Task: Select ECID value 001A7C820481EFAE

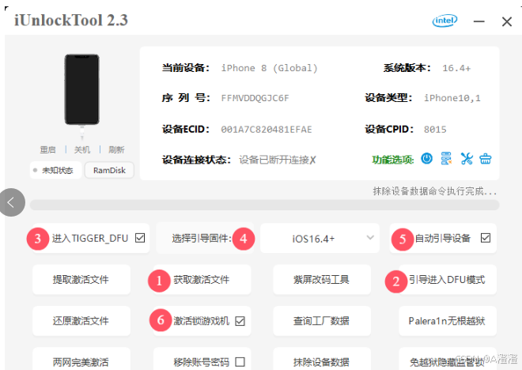Action: 267,129
